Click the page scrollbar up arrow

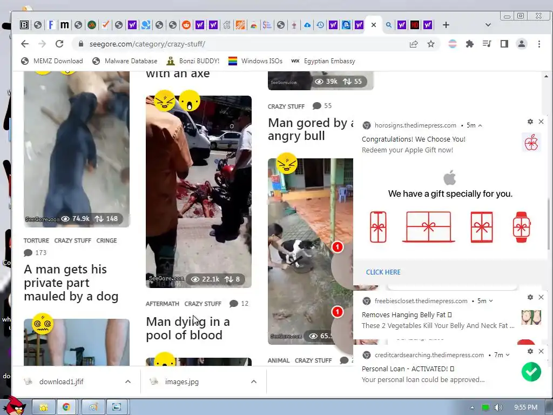pyautogui.click(x=546, y=76)
